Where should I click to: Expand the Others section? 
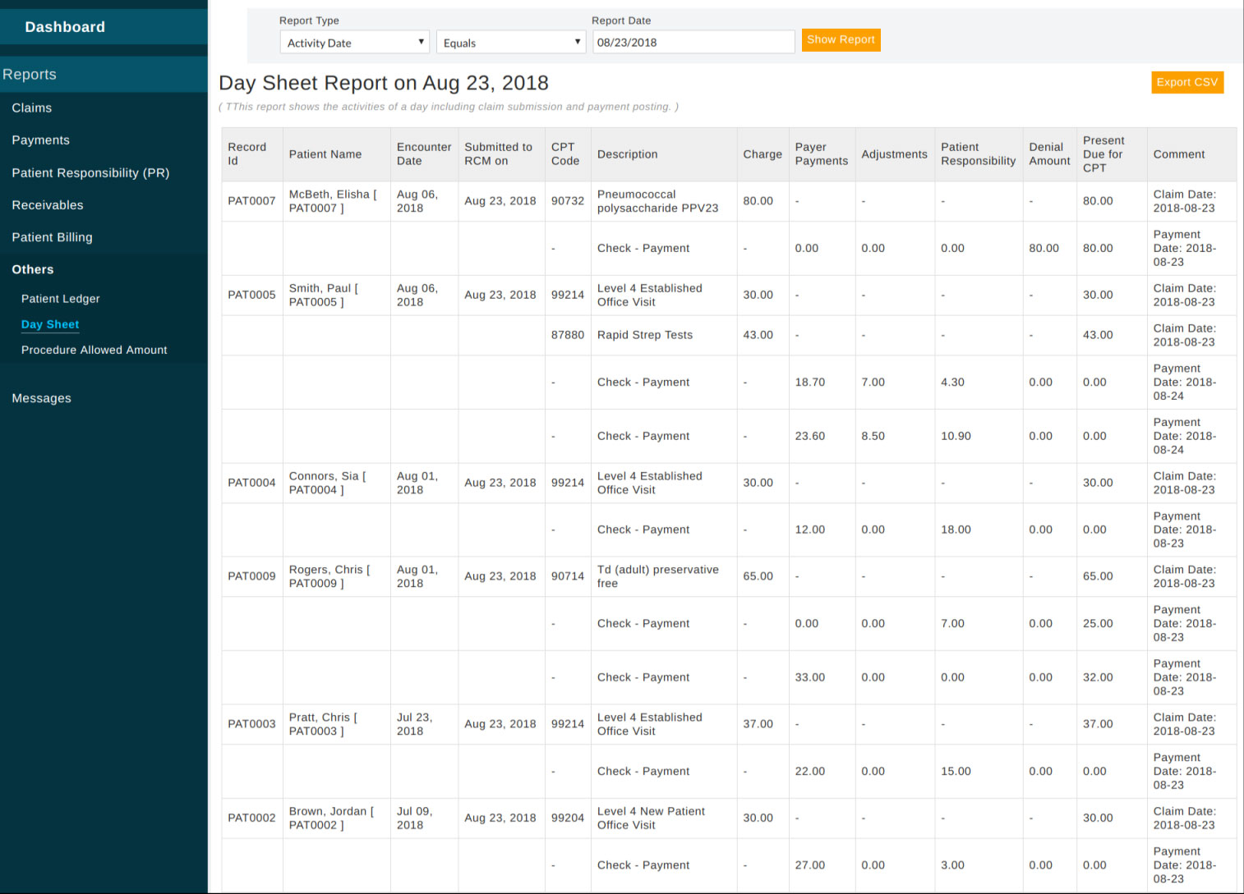32,269
